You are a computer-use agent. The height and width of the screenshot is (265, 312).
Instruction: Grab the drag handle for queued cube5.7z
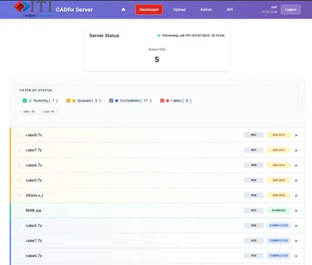coord(19,181)
